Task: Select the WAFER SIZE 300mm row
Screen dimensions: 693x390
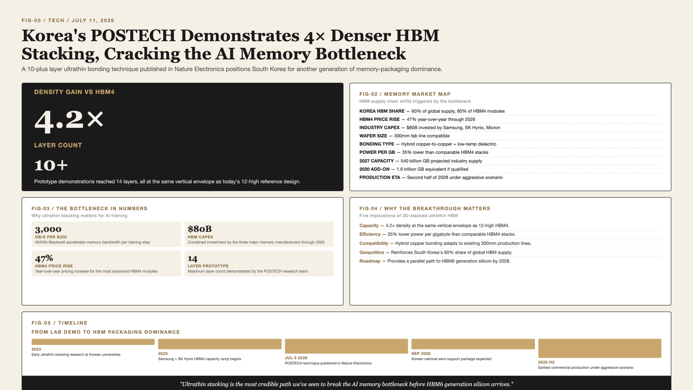Action: tap(510, 136)
